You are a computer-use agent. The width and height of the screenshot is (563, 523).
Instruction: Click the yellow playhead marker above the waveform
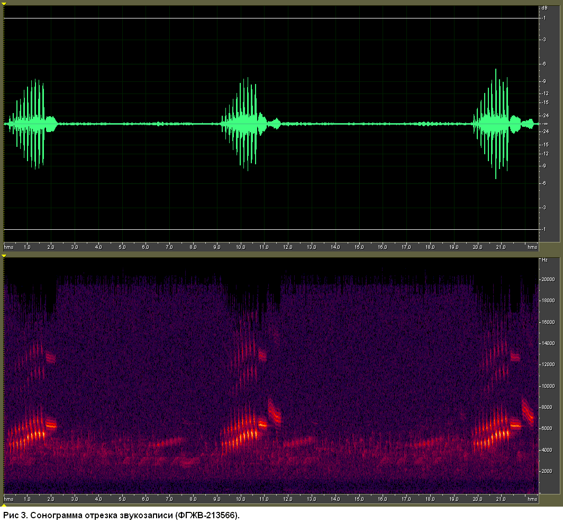(4, 4)
